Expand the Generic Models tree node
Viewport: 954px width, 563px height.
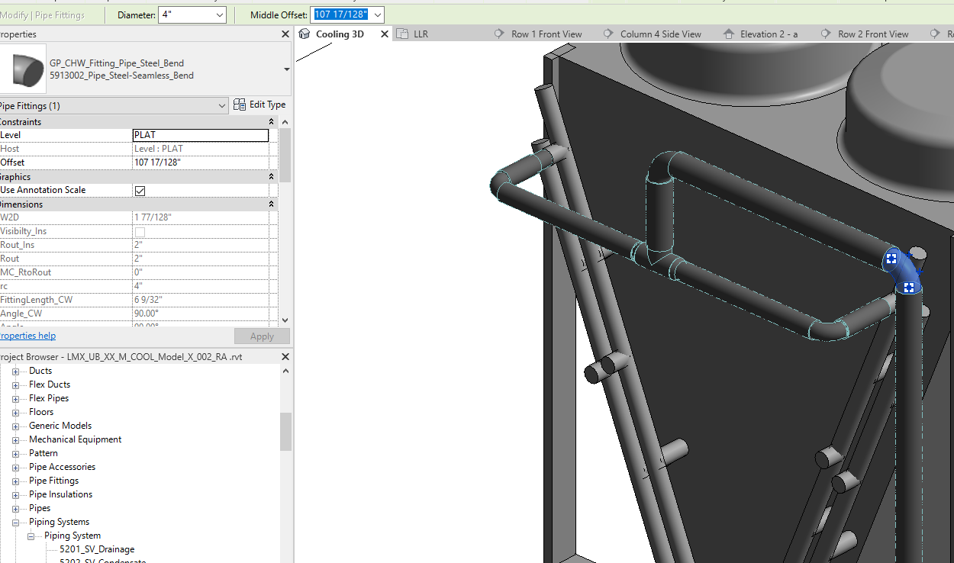pyautogui.click(x=15, y=426)
